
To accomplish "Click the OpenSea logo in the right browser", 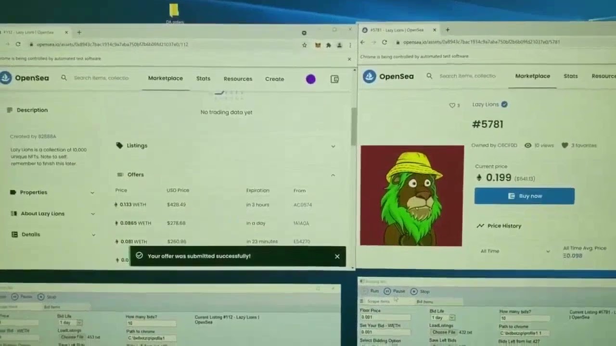I will click(388, 76).
